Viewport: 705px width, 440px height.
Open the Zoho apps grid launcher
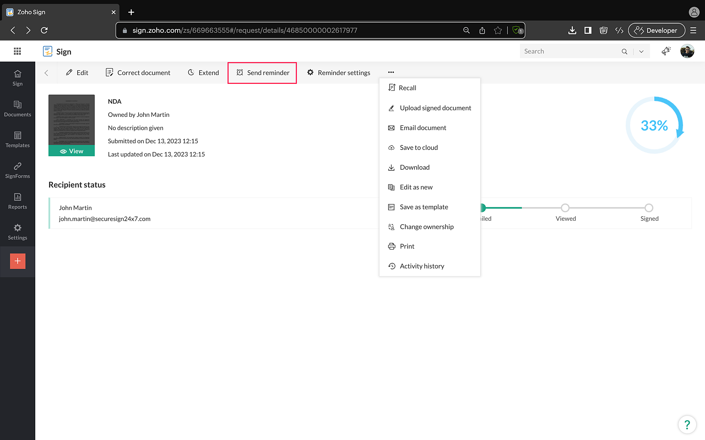[17, 51]
